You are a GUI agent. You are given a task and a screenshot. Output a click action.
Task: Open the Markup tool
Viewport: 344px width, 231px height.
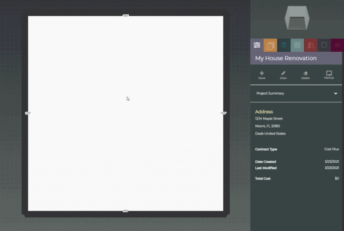point(329,75)
